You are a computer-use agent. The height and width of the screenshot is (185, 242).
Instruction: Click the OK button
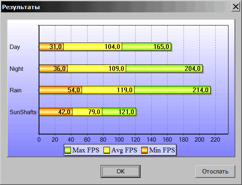click(x=121, y=171)
